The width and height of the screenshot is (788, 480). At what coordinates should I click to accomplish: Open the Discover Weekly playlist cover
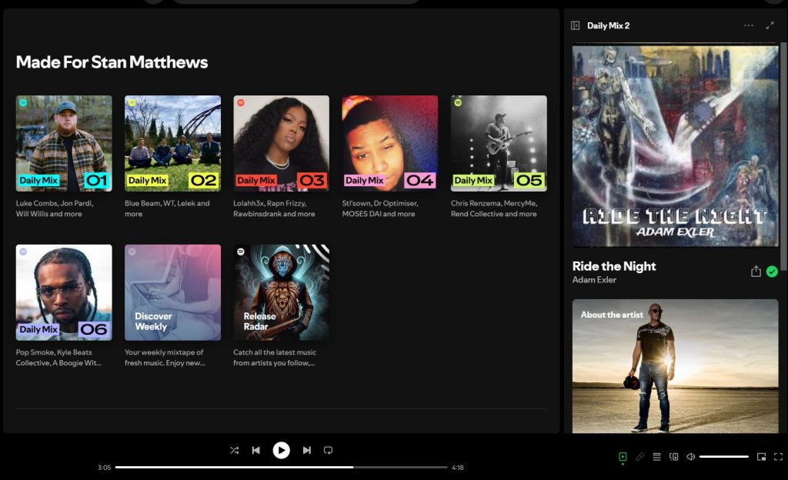pyautogui.click(x=172, y=292)
